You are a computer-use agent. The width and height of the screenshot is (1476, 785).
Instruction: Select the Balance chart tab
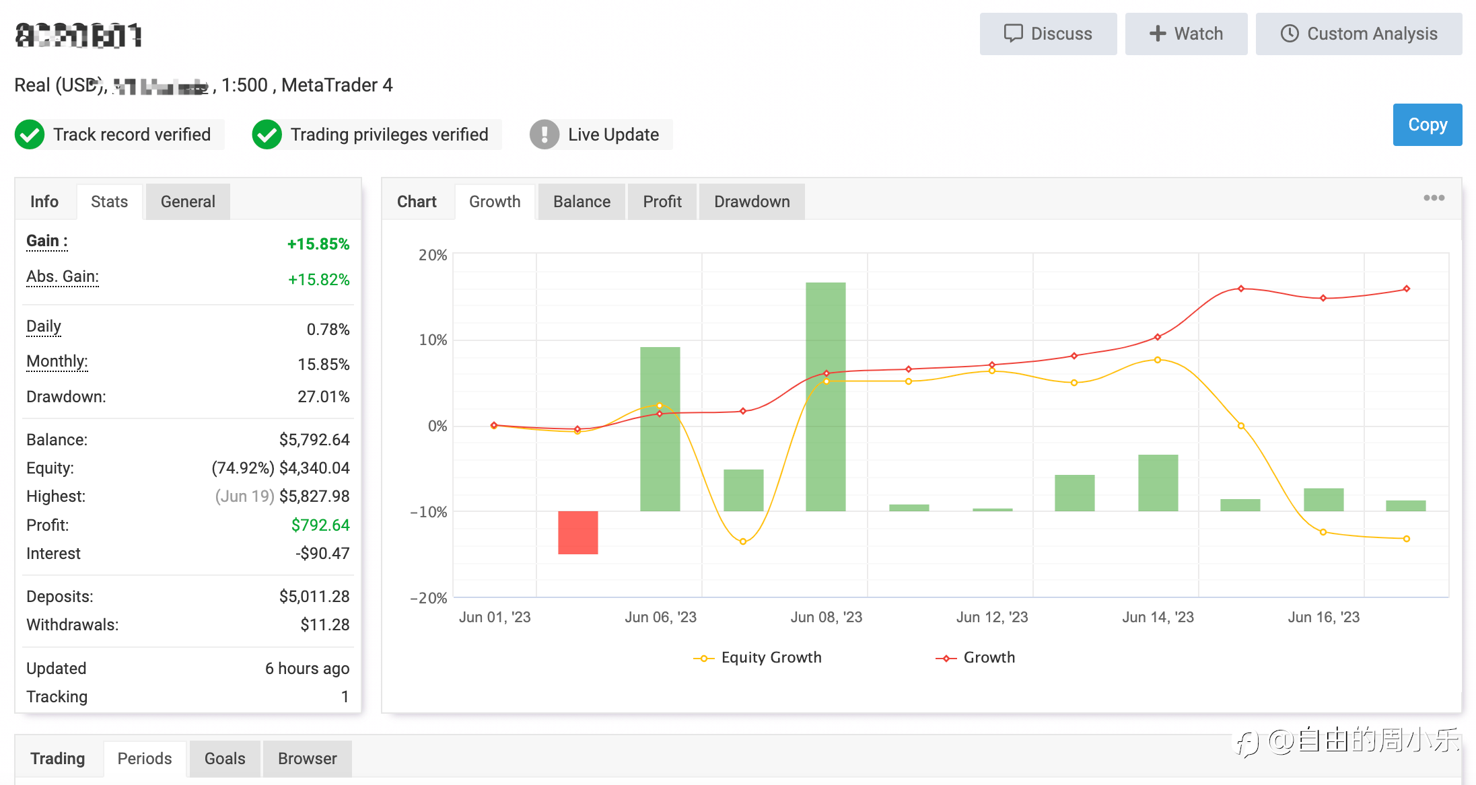(x=582, y=202)
